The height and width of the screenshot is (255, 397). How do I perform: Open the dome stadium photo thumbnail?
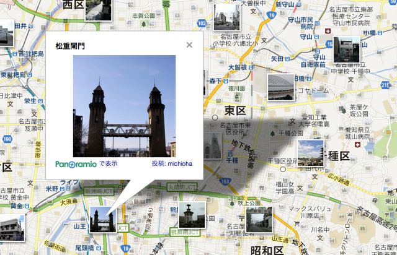pyautogui.click(x=281, y=87)
